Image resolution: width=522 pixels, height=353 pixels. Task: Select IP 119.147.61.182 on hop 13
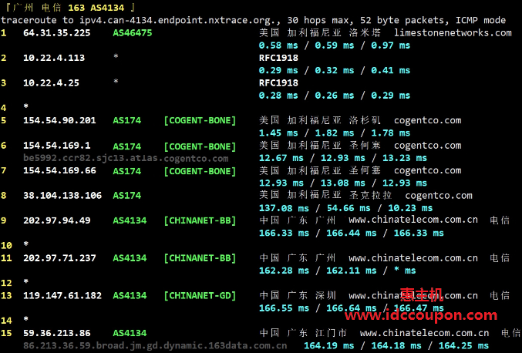(x=62, y=296)
